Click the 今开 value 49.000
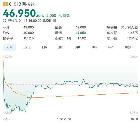Image resolution: width=140 pixels, height=123 pixels. [x=29, y=27]
